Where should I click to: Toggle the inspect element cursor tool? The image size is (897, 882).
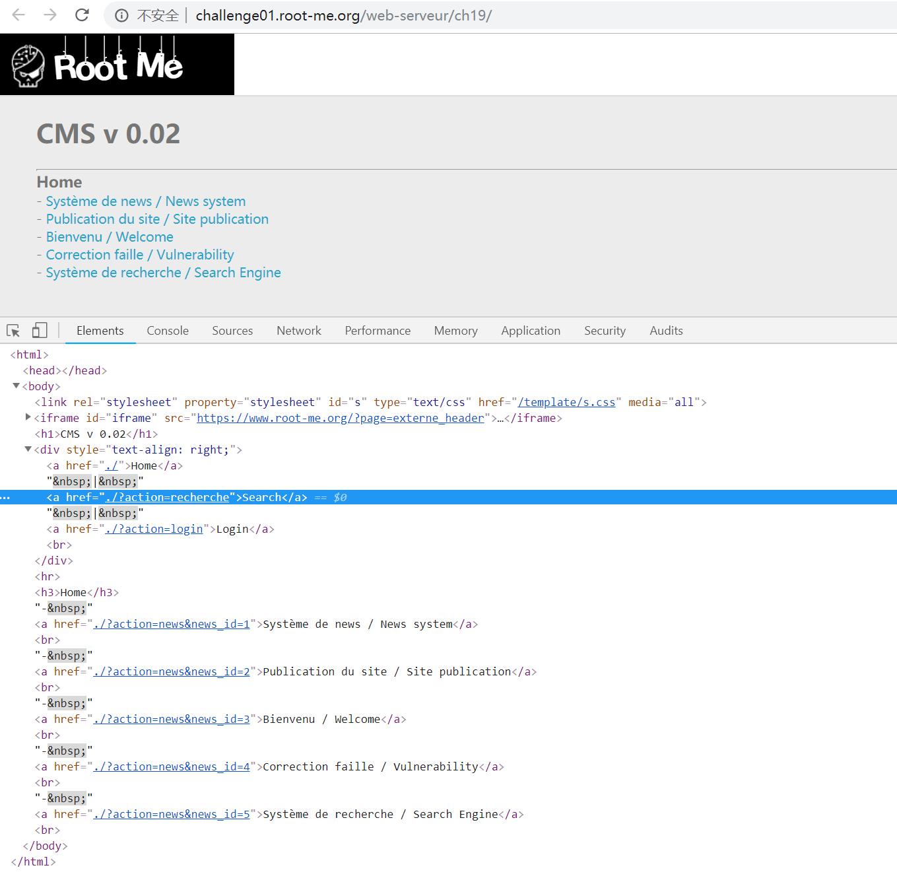[13, 330]
